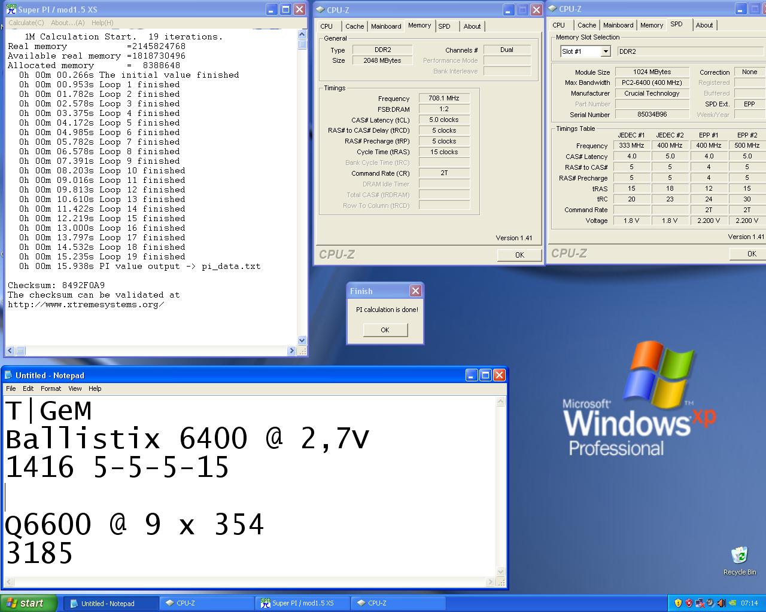This screenshot has height=612, width=766.
Task: Click Super PI horizontal scrollbar right arrow
Action: click(x=292, y=351)
